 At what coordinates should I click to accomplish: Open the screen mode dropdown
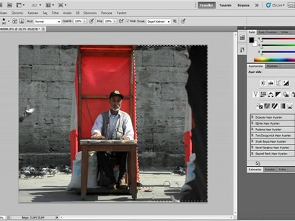62,5
